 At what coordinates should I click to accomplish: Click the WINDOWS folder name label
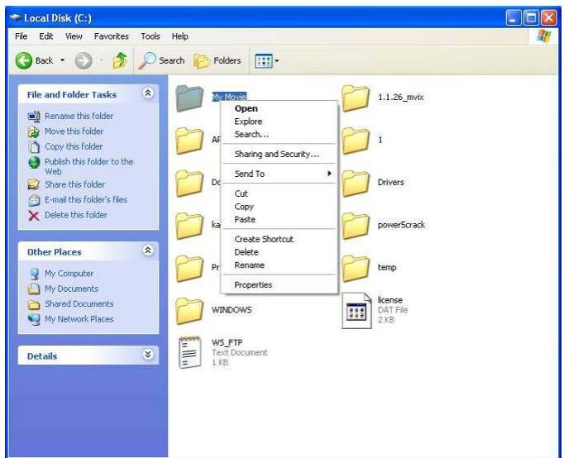pyautogui.click(x=232, y=310)
